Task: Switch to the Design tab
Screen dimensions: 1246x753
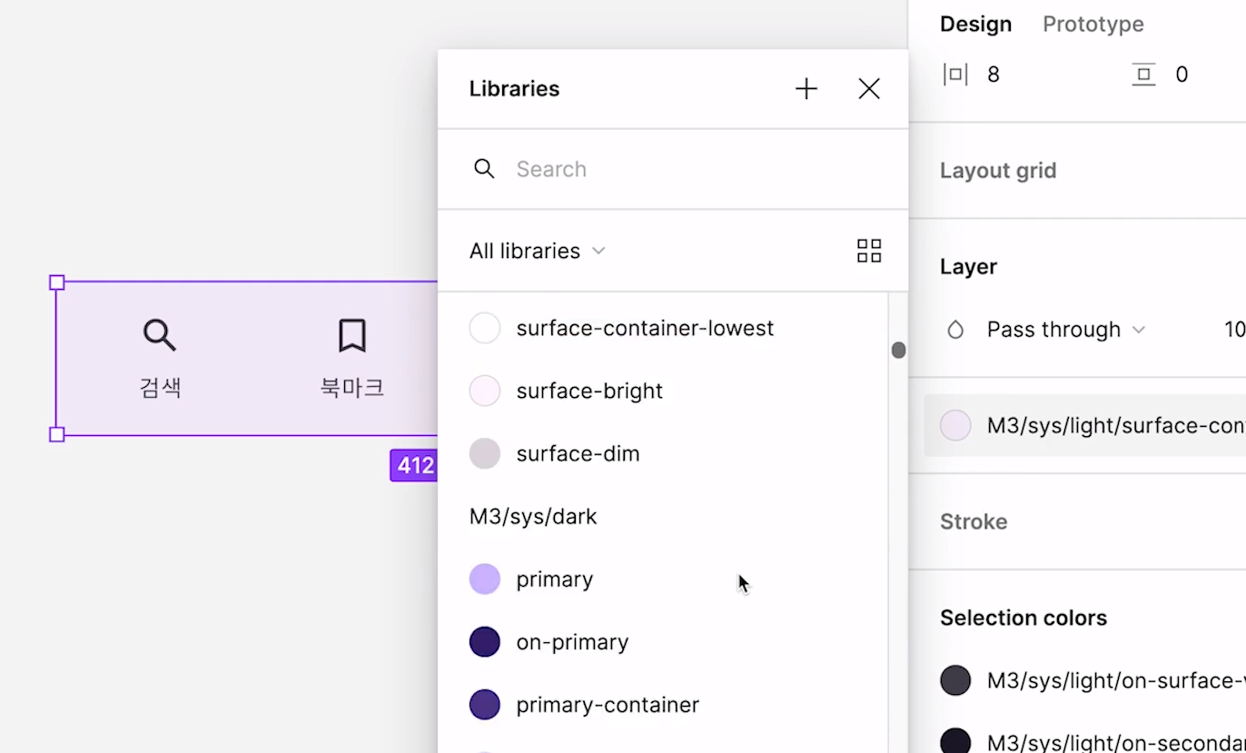Action: pyautogui.click(x=975, y=25)
